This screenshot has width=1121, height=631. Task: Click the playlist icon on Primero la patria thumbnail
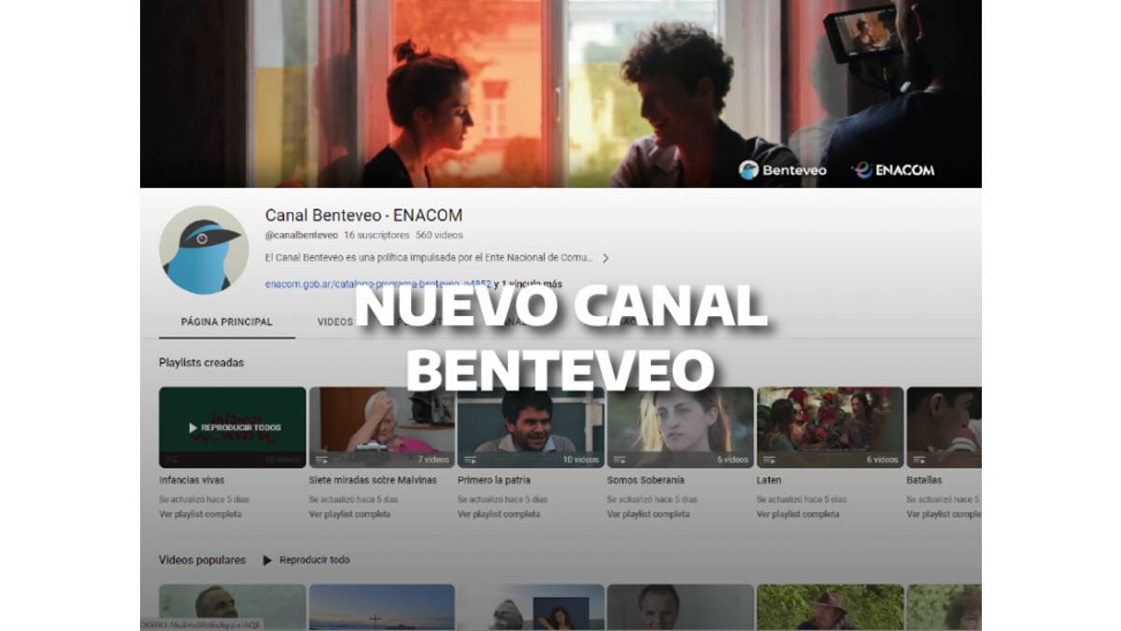(471, 460)
